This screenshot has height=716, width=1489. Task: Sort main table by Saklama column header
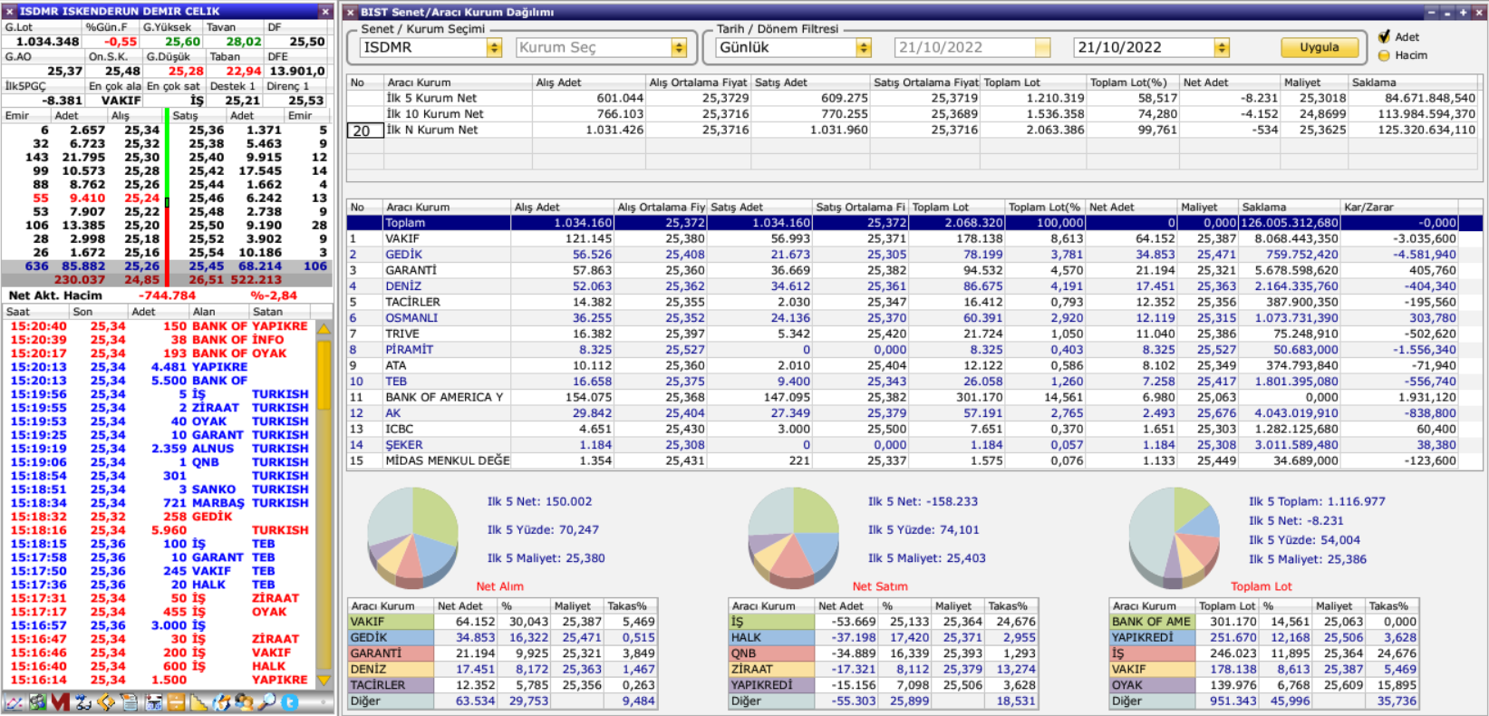pos(1289,207)
